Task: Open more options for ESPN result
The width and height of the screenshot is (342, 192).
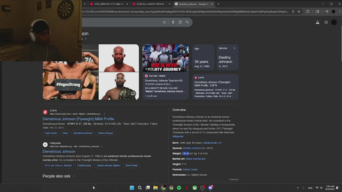Action: click(104, 114)
